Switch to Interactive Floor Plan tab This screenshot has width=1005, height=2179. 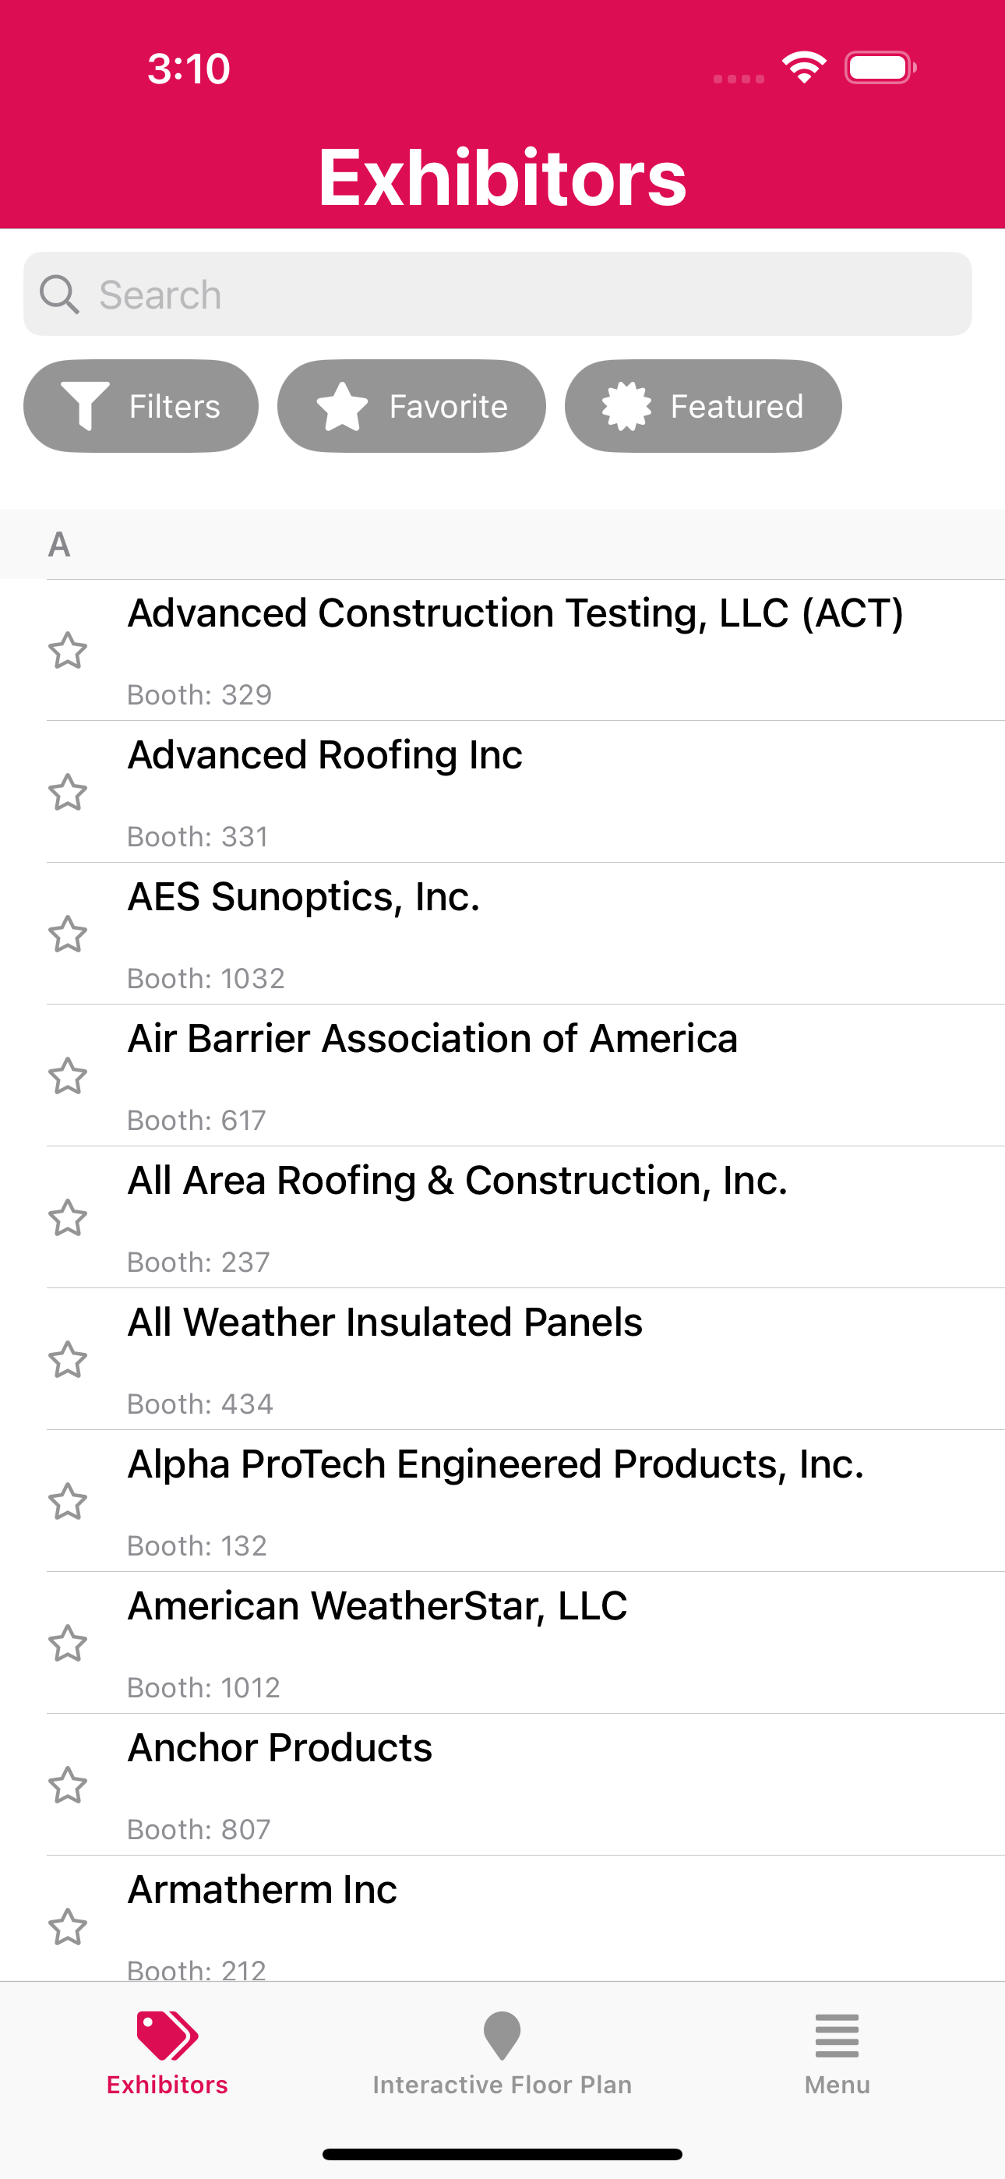point(503,2054)
